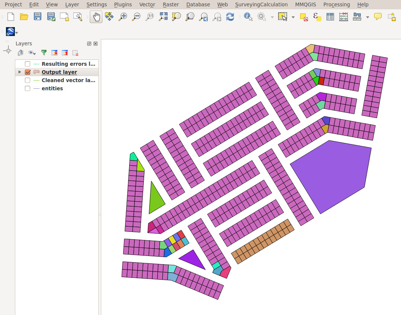Open the Field Calculator abacus icon

[343, 17]
